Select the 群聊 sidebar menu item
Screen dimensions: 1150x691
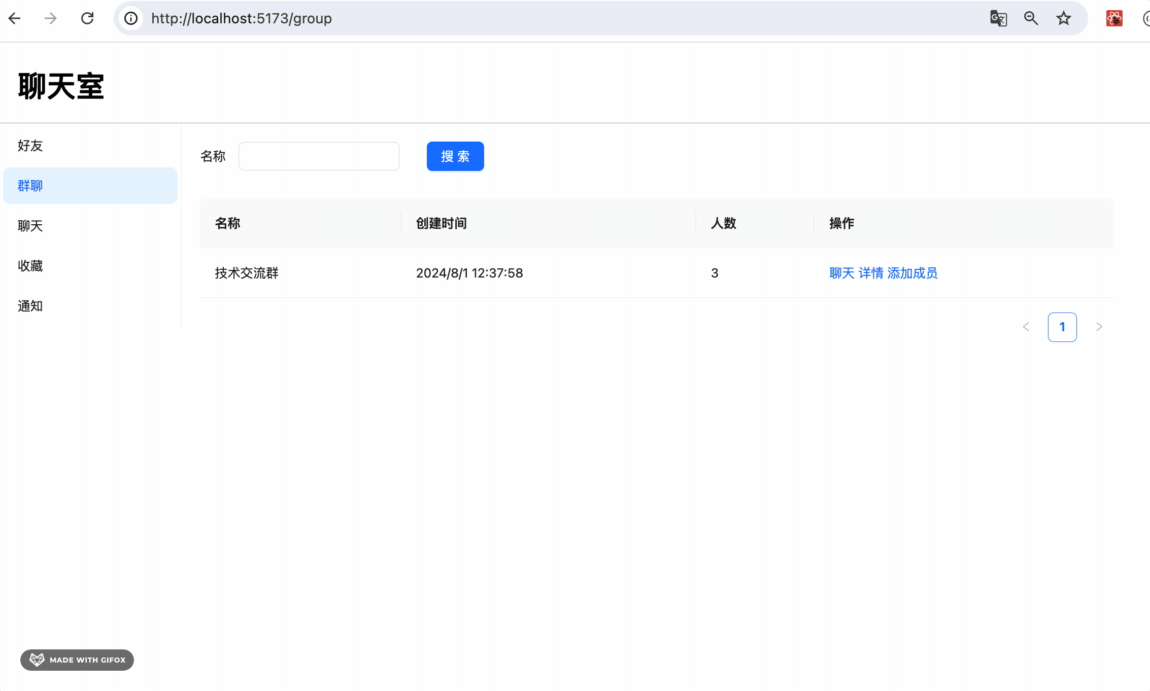(30, 186)
